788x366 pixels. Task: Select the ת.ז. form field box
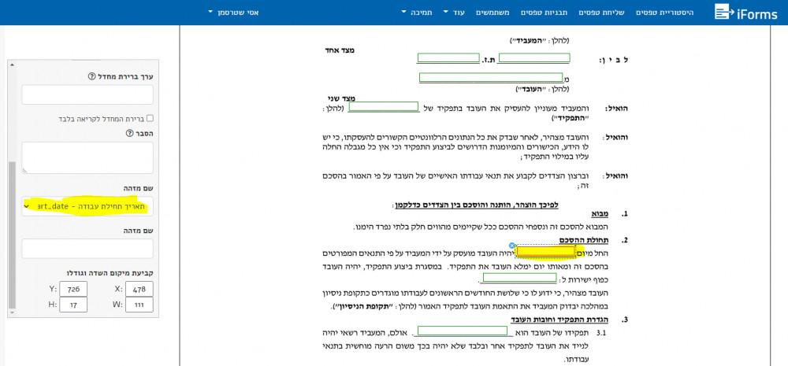pyautogui.click(x=448, y=57)
